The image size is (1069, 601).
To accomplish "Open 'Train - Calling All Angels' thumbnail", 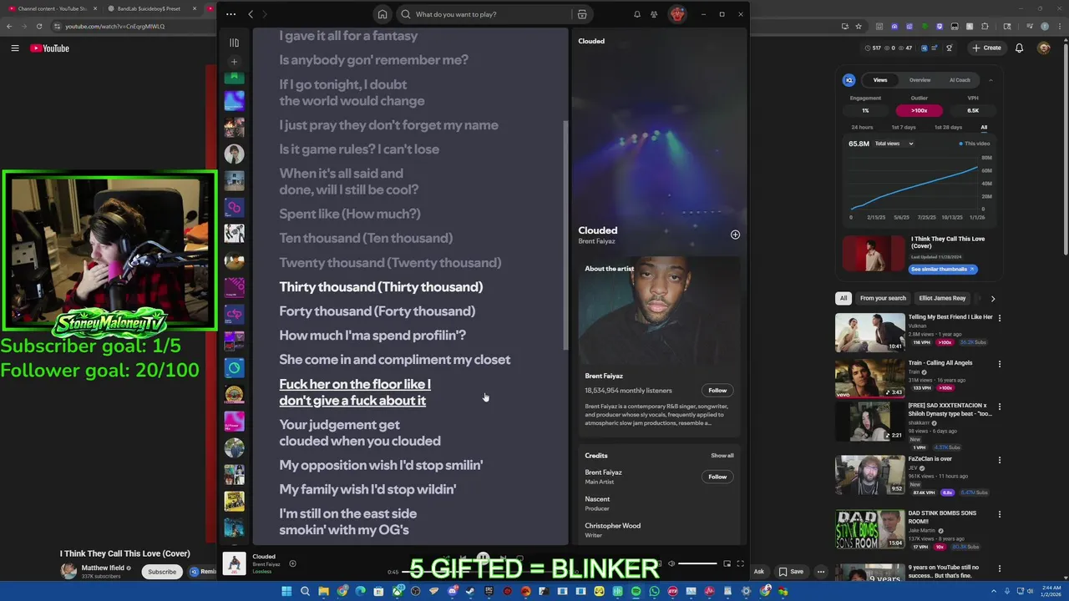I will (x=870, y=379).
